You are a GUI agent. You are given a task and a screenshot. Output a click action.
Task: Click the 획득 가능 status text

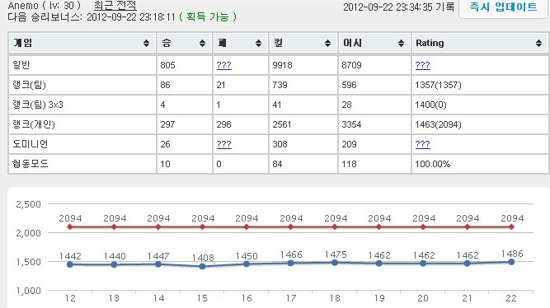pyautogui.click(x=208, y=16)
